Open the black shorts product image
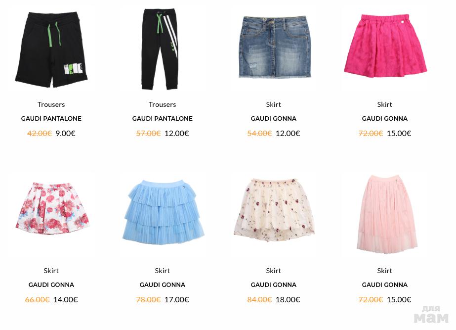Screen dimensions: 456x330 (x=51, y=49)
